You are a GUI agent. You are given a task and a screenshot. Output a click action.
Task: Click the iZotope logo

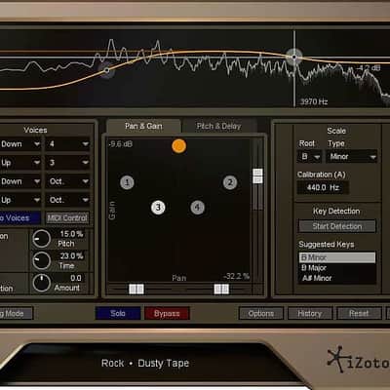(358, 359)
